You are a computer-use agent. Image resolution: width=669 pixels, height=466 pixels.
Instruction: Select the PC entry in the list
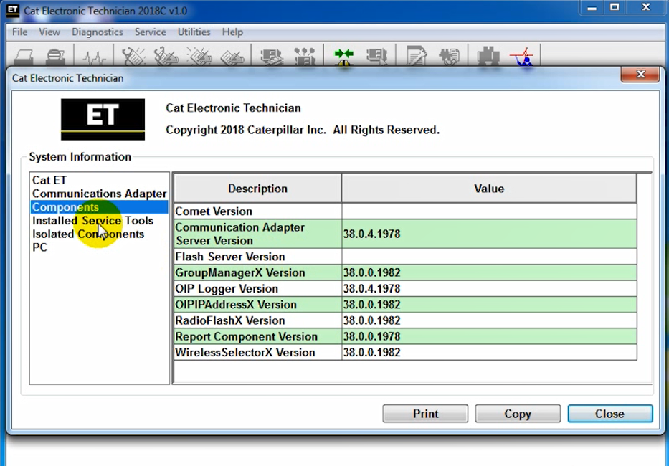tap(40, 247)
